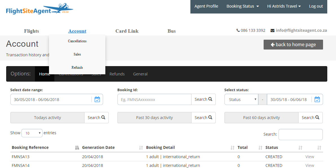Open calendar icon in date range field

[x=97, y=100]
